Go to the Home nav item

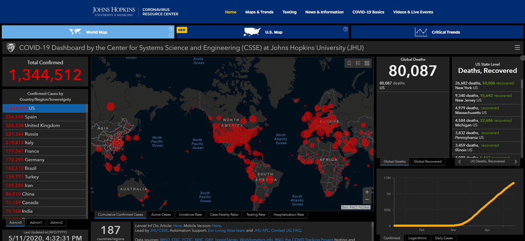tap(231, 12)
